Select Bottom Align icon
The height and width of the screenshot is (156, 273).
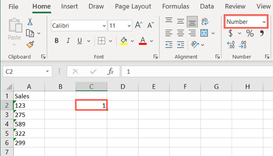pos(192,22)
